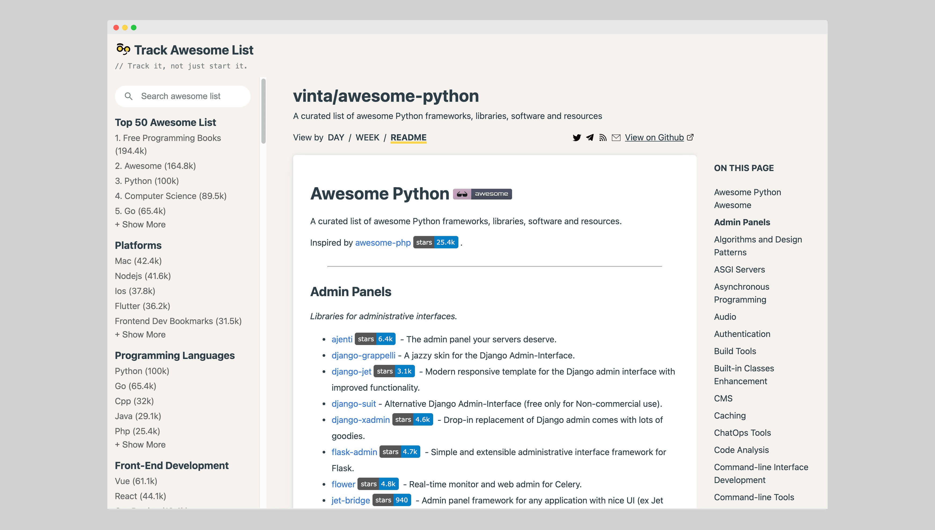Click the email envelope icon
This screenshot has height=530, width=935.
[x=616, y=137]
